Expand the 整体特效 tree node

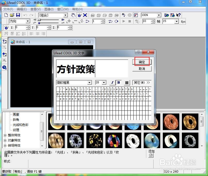click(5, 135)
